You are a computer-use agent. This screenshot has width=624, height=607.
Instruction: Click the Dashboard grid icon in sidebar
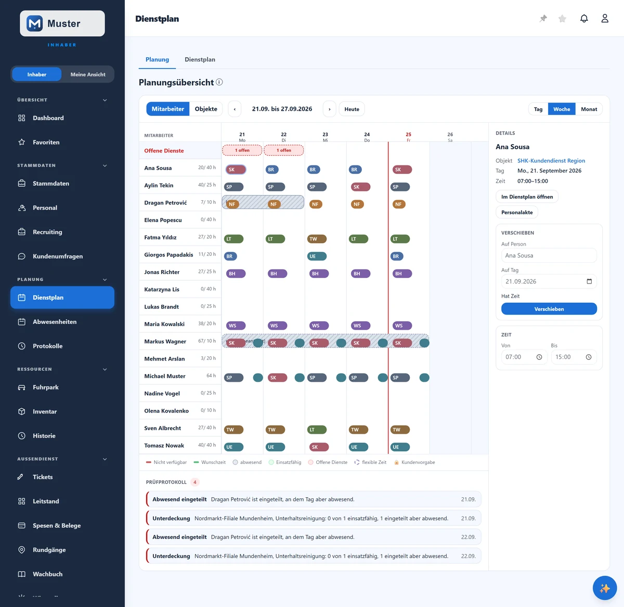click(x=22, y=118)
